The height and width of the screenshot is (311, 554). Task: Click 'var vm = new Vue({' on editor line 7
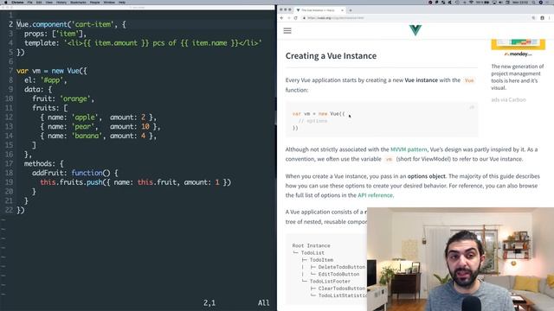(52, 71)
